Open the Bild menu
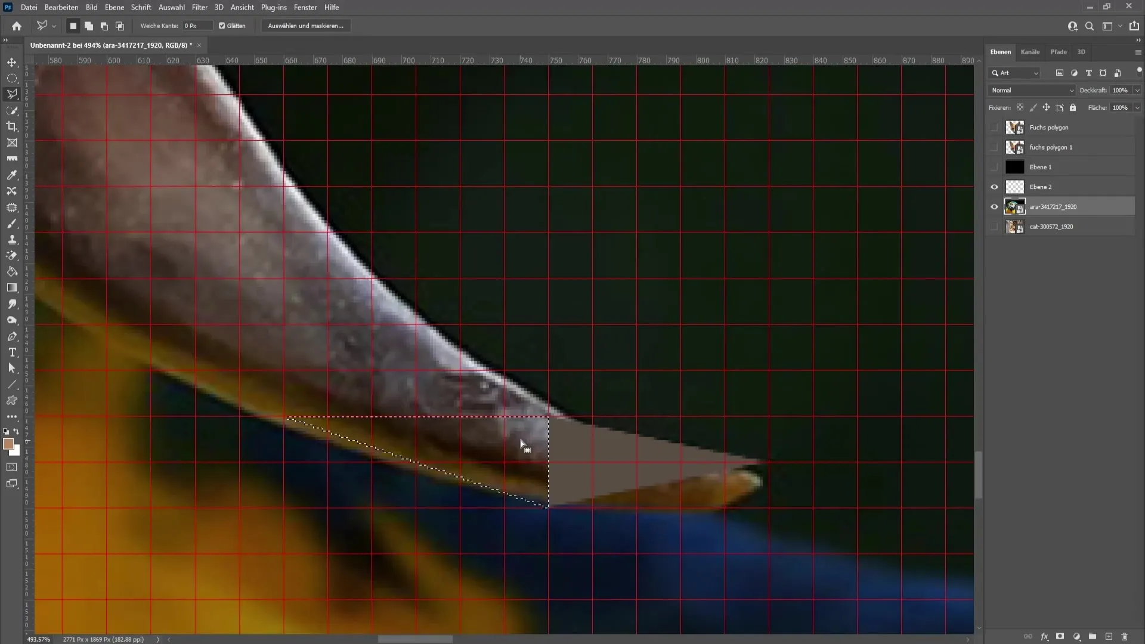Viewport: 1145px width, 644px height. point(91,7)
